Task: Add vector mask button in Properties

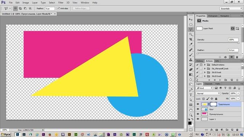Action: click(237, 29)
